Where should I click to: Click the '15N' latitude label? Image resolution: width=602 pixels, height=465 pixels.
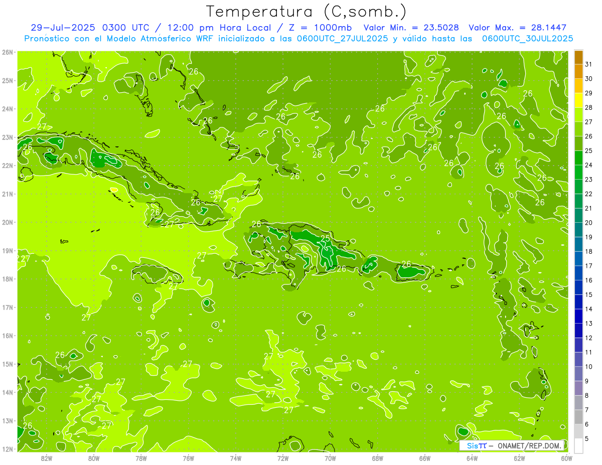tap(8, 364)
